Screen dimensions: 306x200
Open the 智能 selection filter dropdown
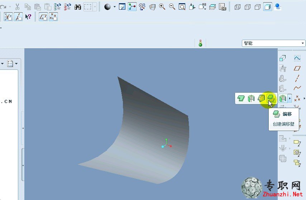point(274,43)
